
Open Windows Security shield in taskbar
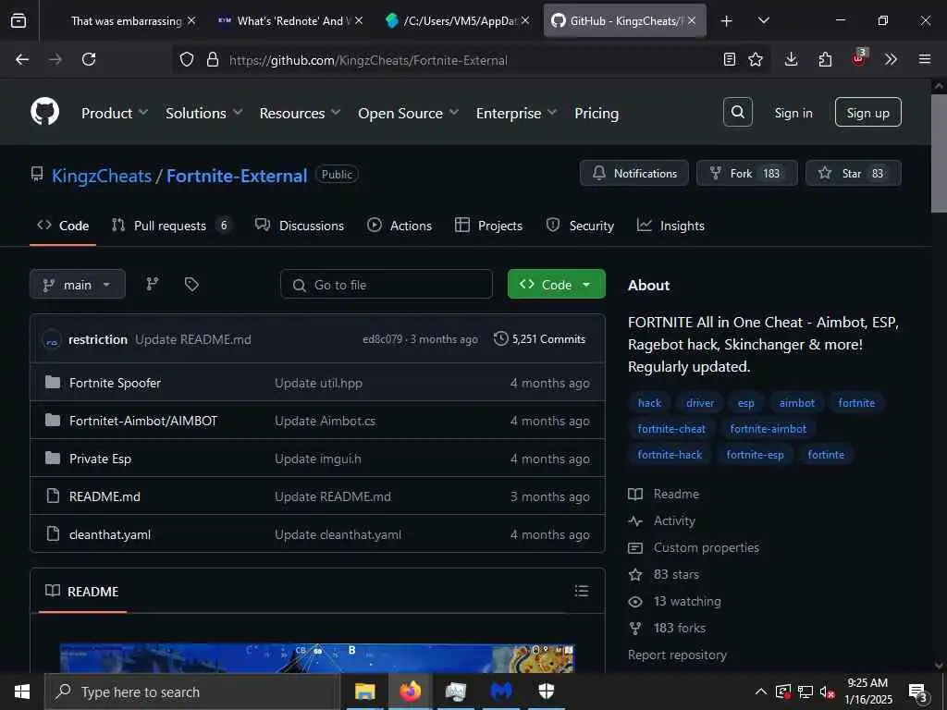pyautogui.click(x=546, y=692)
